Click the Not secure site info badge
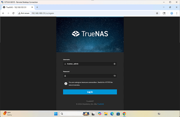Viewport: 180px width, 117px height. [24, 13]
